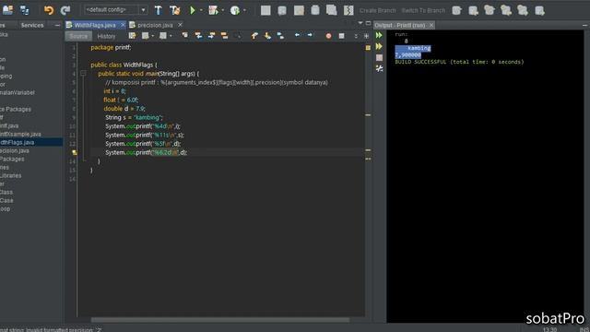Open the dropdown arrow beside Profile Project

pos(244,10)
